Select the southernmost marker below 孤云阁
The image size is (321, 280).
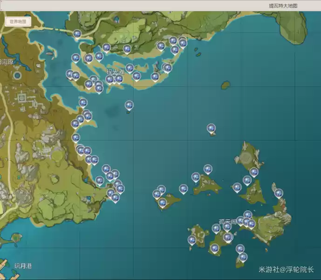click(x=243, y=257)
